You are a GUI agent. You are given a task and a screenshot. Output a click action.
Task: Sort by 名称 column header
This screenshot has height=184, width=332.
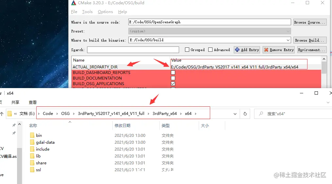(33, 126)
